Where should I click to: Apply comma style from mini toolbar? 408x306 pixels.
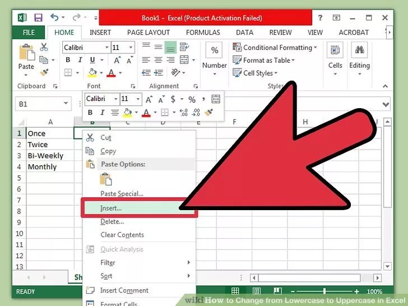pos(203,99)
